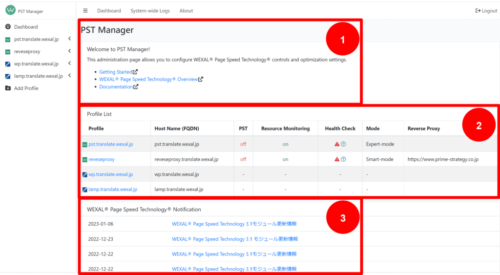Click the reveseproxy sidebar icon
The height and width of the screenshot is (275, 500).
coord(8,52)
